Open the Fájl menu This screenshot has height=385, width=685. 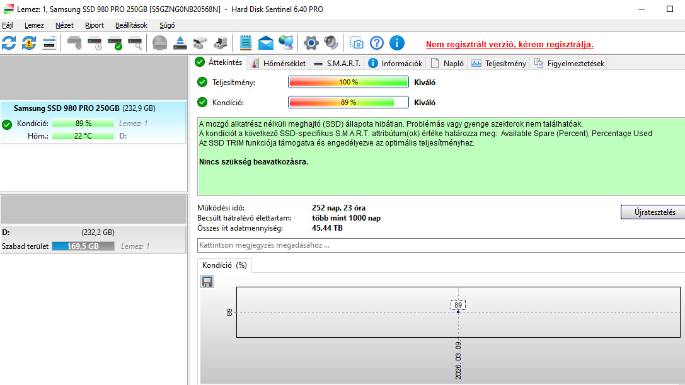point(8,25)
